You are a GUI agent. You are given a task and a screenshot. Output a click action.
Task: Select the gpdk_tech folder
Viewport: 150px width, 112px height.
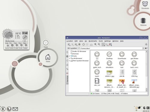coord(97,65)
